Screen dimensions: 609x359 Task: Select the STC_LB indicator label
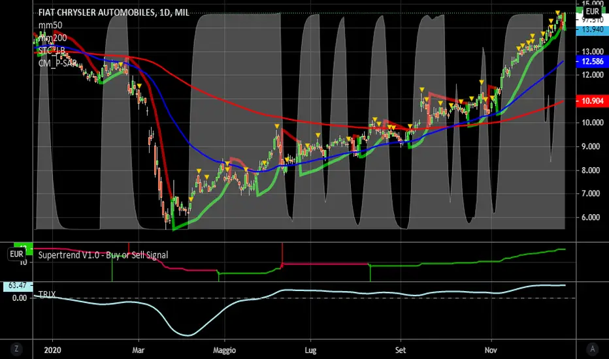(x=52, y=50)
